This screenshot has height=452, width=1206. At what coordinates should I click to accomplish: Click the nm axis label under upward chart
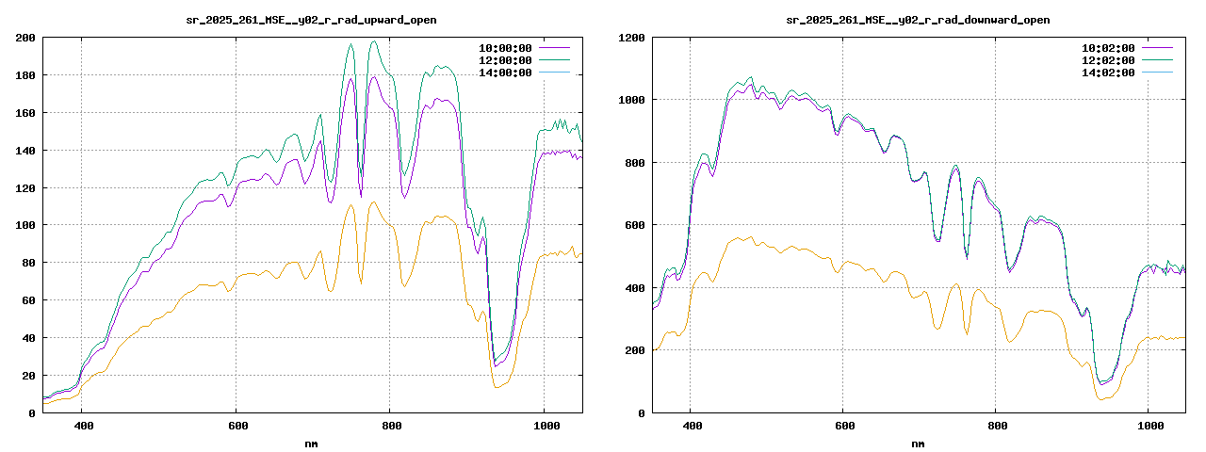tap(311, 444)
